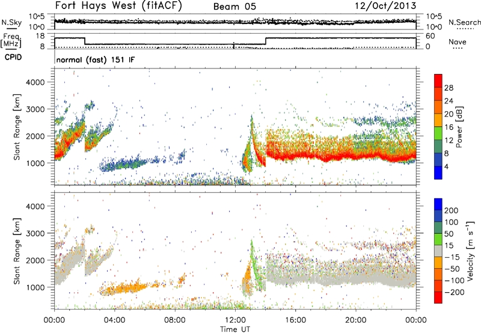Click the date '12/Oct/2013'
The width and height of the screenshot is (481, 333).
tap(385, 6)
